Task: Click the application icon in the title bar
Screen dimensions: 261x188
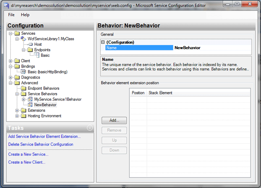Action: click(x=7, y=5)
